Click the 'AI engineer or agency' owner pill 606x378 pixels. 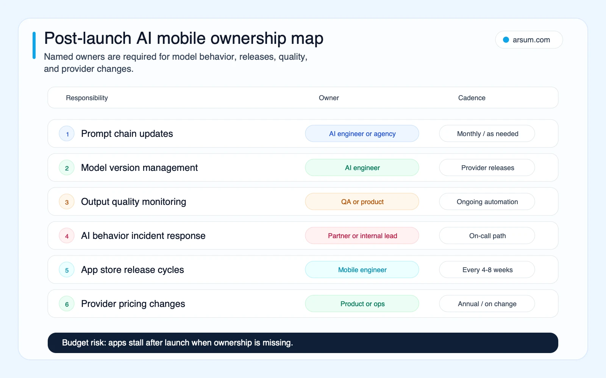point(362,133)
